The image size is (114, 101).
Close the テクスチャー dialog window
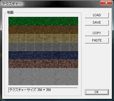[106, 3]
